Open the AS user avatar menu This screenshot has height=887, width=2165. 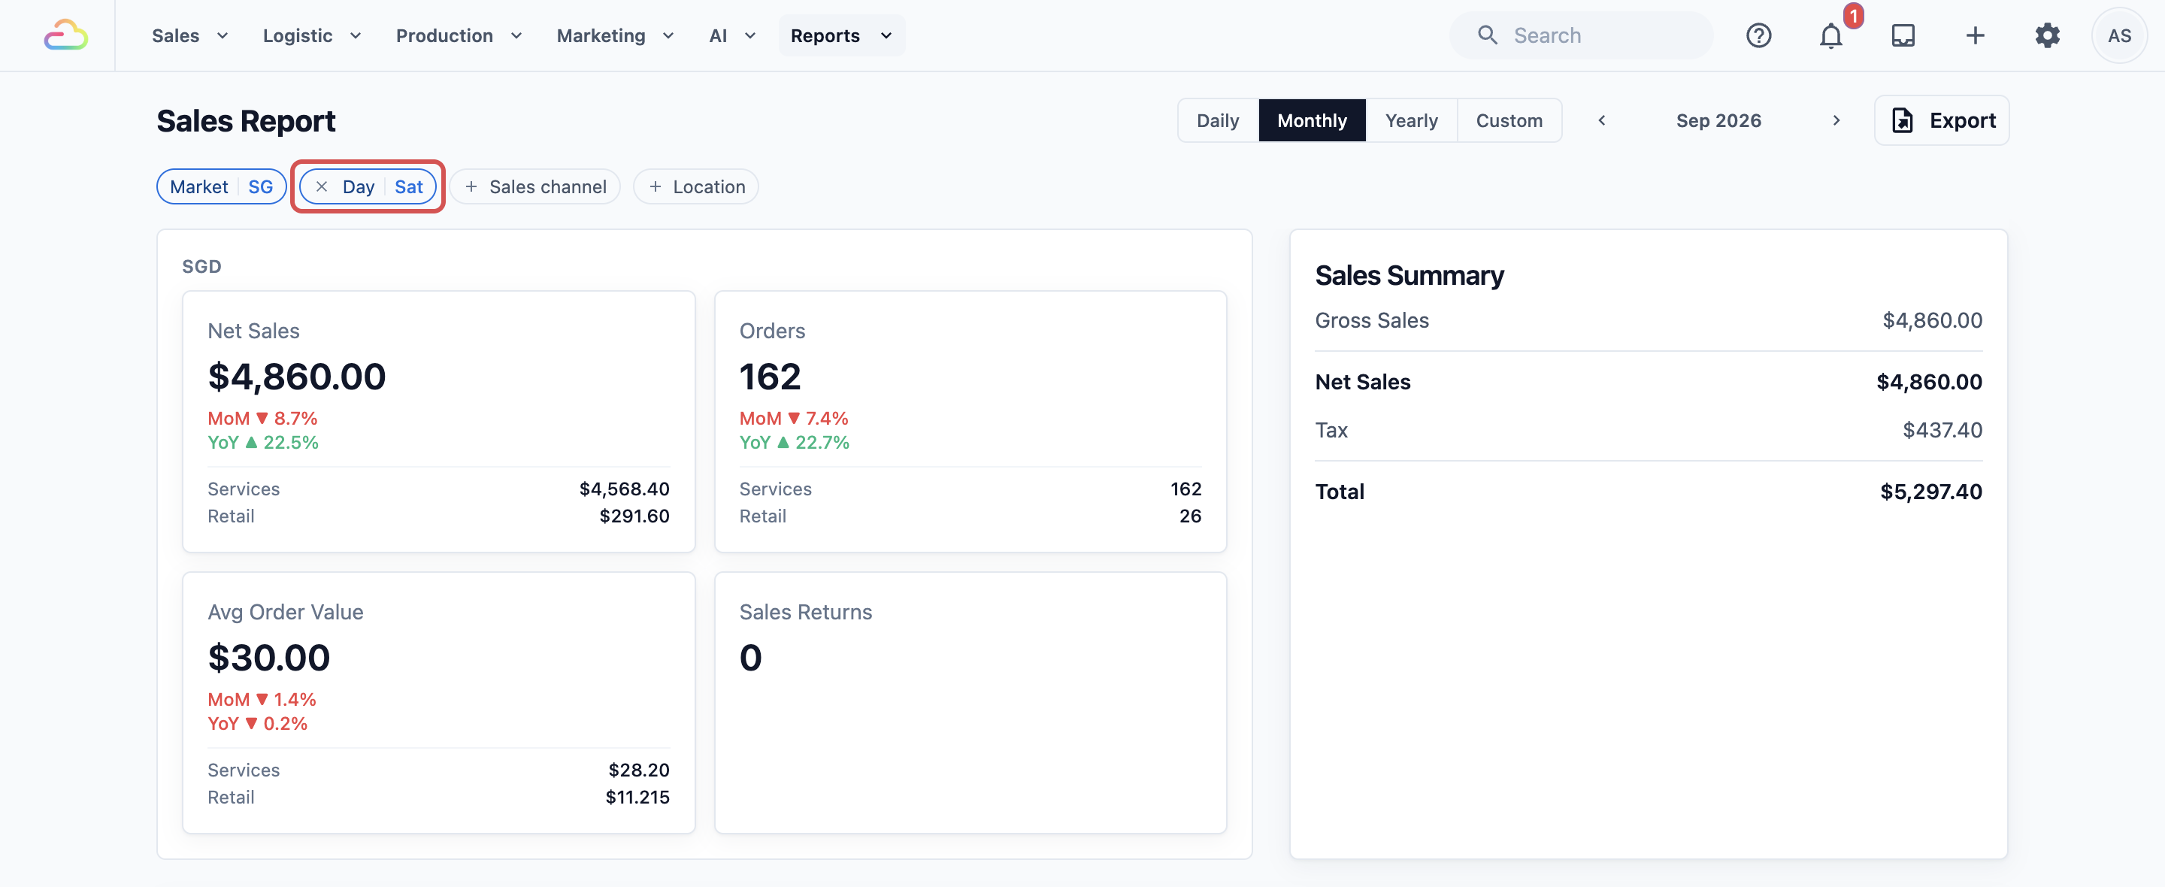[x=2119, y=35]
